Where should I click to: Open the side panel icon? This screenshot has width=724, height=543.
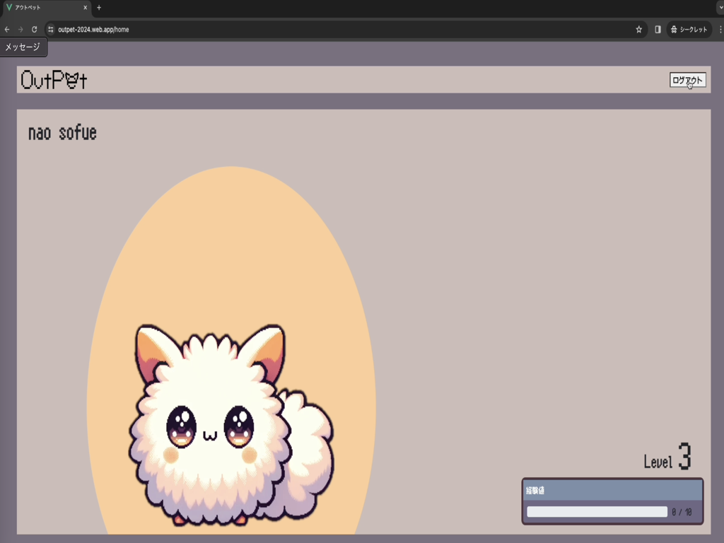click(x=658, y=30)
